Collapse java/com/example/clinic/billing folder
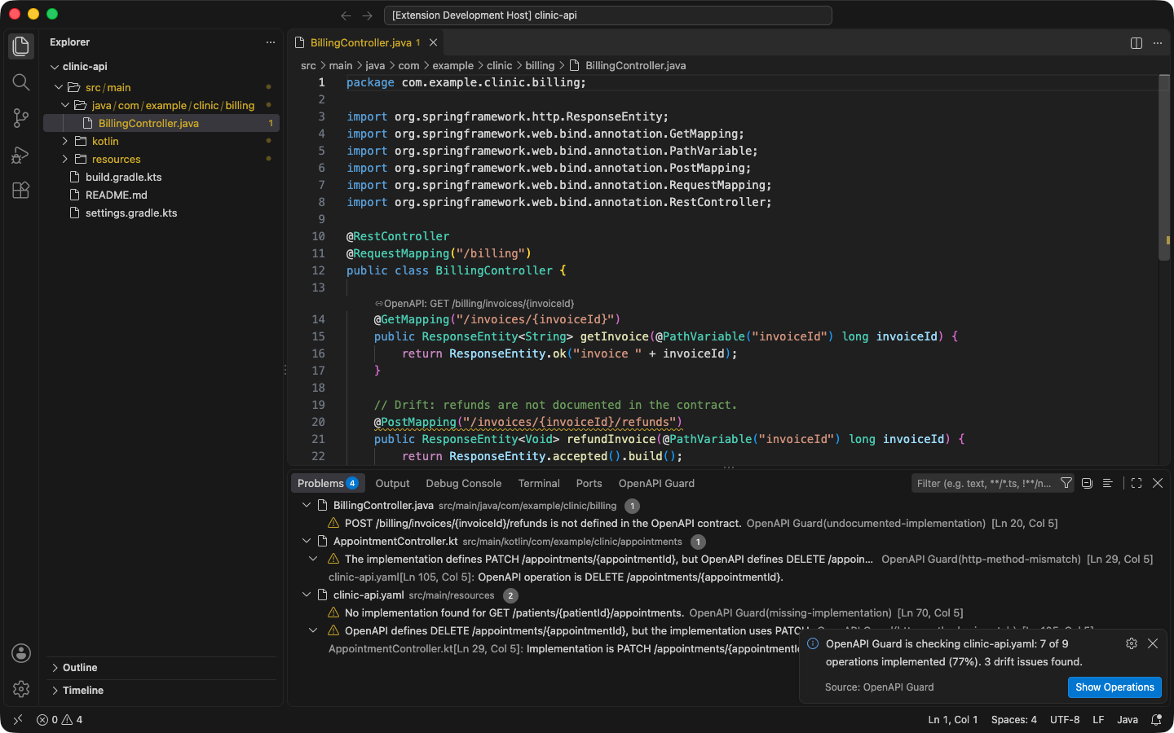 tap(65, 105)
